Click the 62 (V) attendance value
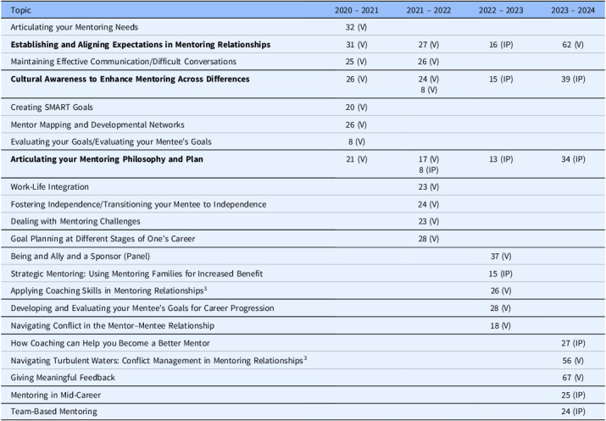Image resolution: width=606 pixels, height=421 pixels. [x=563, y=43]
